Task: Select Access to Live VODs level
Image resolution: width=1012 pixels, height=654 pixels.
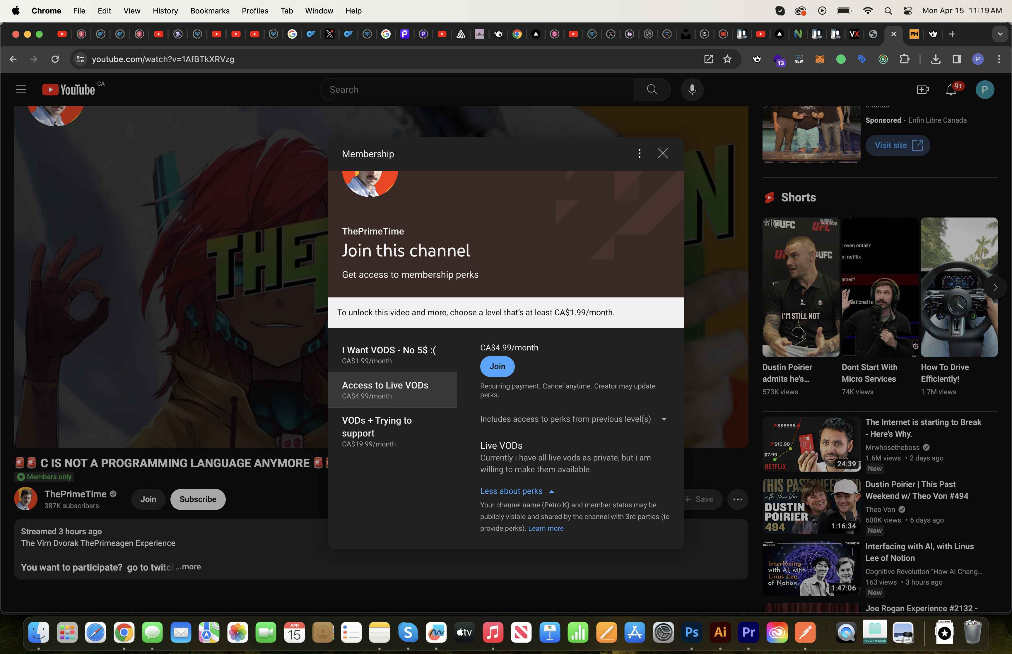Action: coord(392,390)
